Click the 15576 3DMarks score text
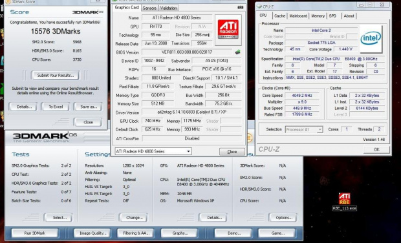This screenshot has height=243, width=401. [x=56, y=32]
